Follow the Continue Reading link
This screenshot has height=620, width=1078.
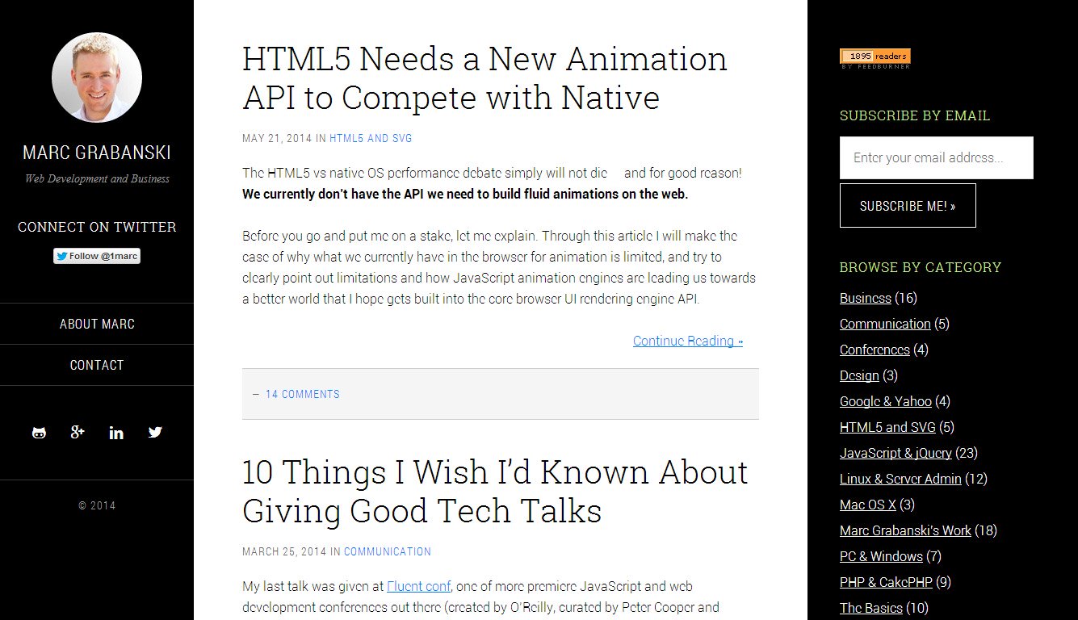[687, 341]
